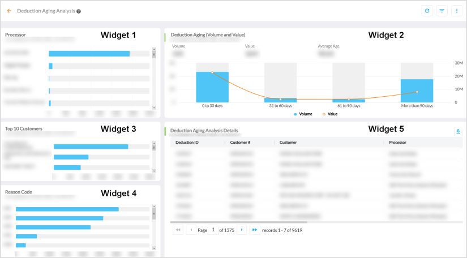Refresh the dashboard

(x=427, y=11)
